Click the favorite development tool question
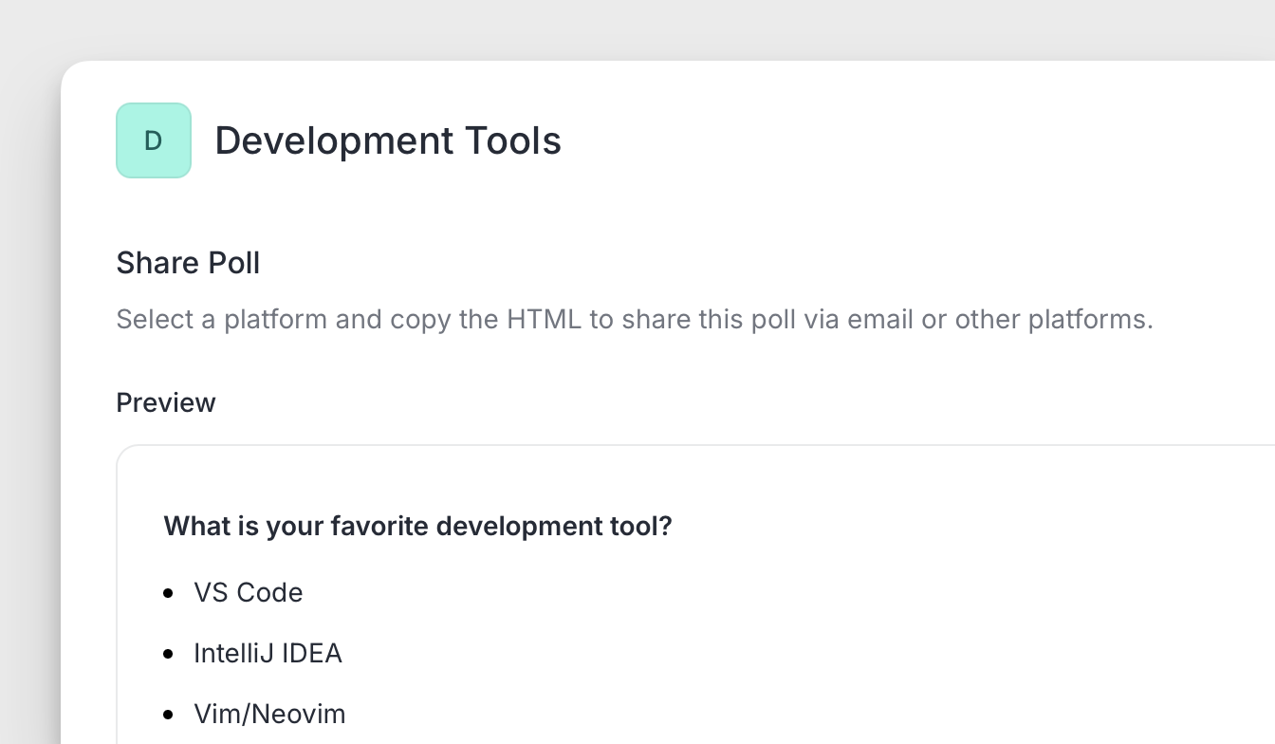Image resolution: width=1275 pixels, height=744 pixels. point(417,526)
